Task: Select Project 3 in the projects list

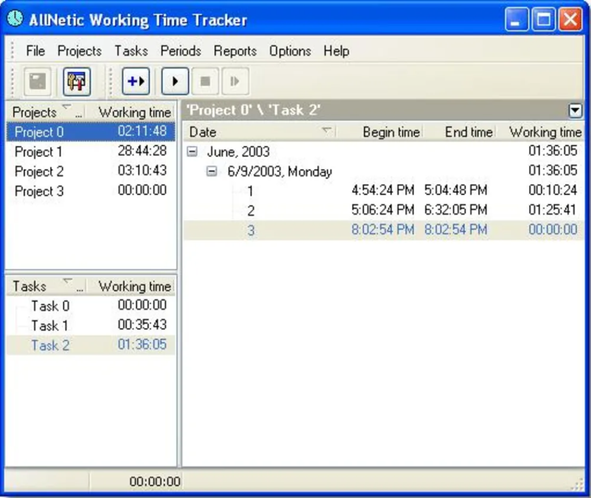Action: click(91, 191)
